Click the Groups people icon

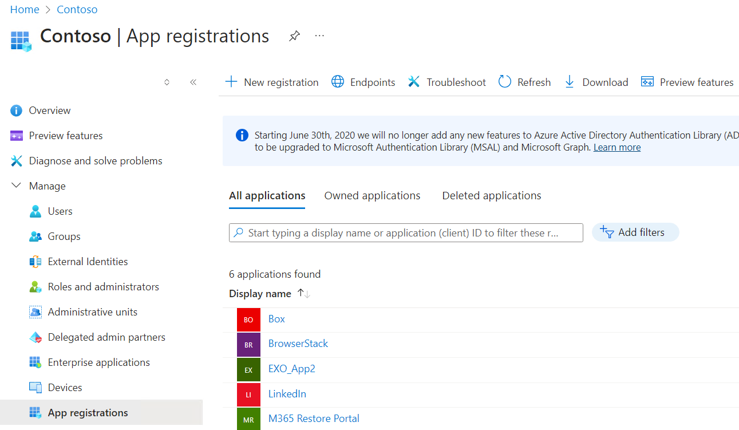tap(35, 236)
